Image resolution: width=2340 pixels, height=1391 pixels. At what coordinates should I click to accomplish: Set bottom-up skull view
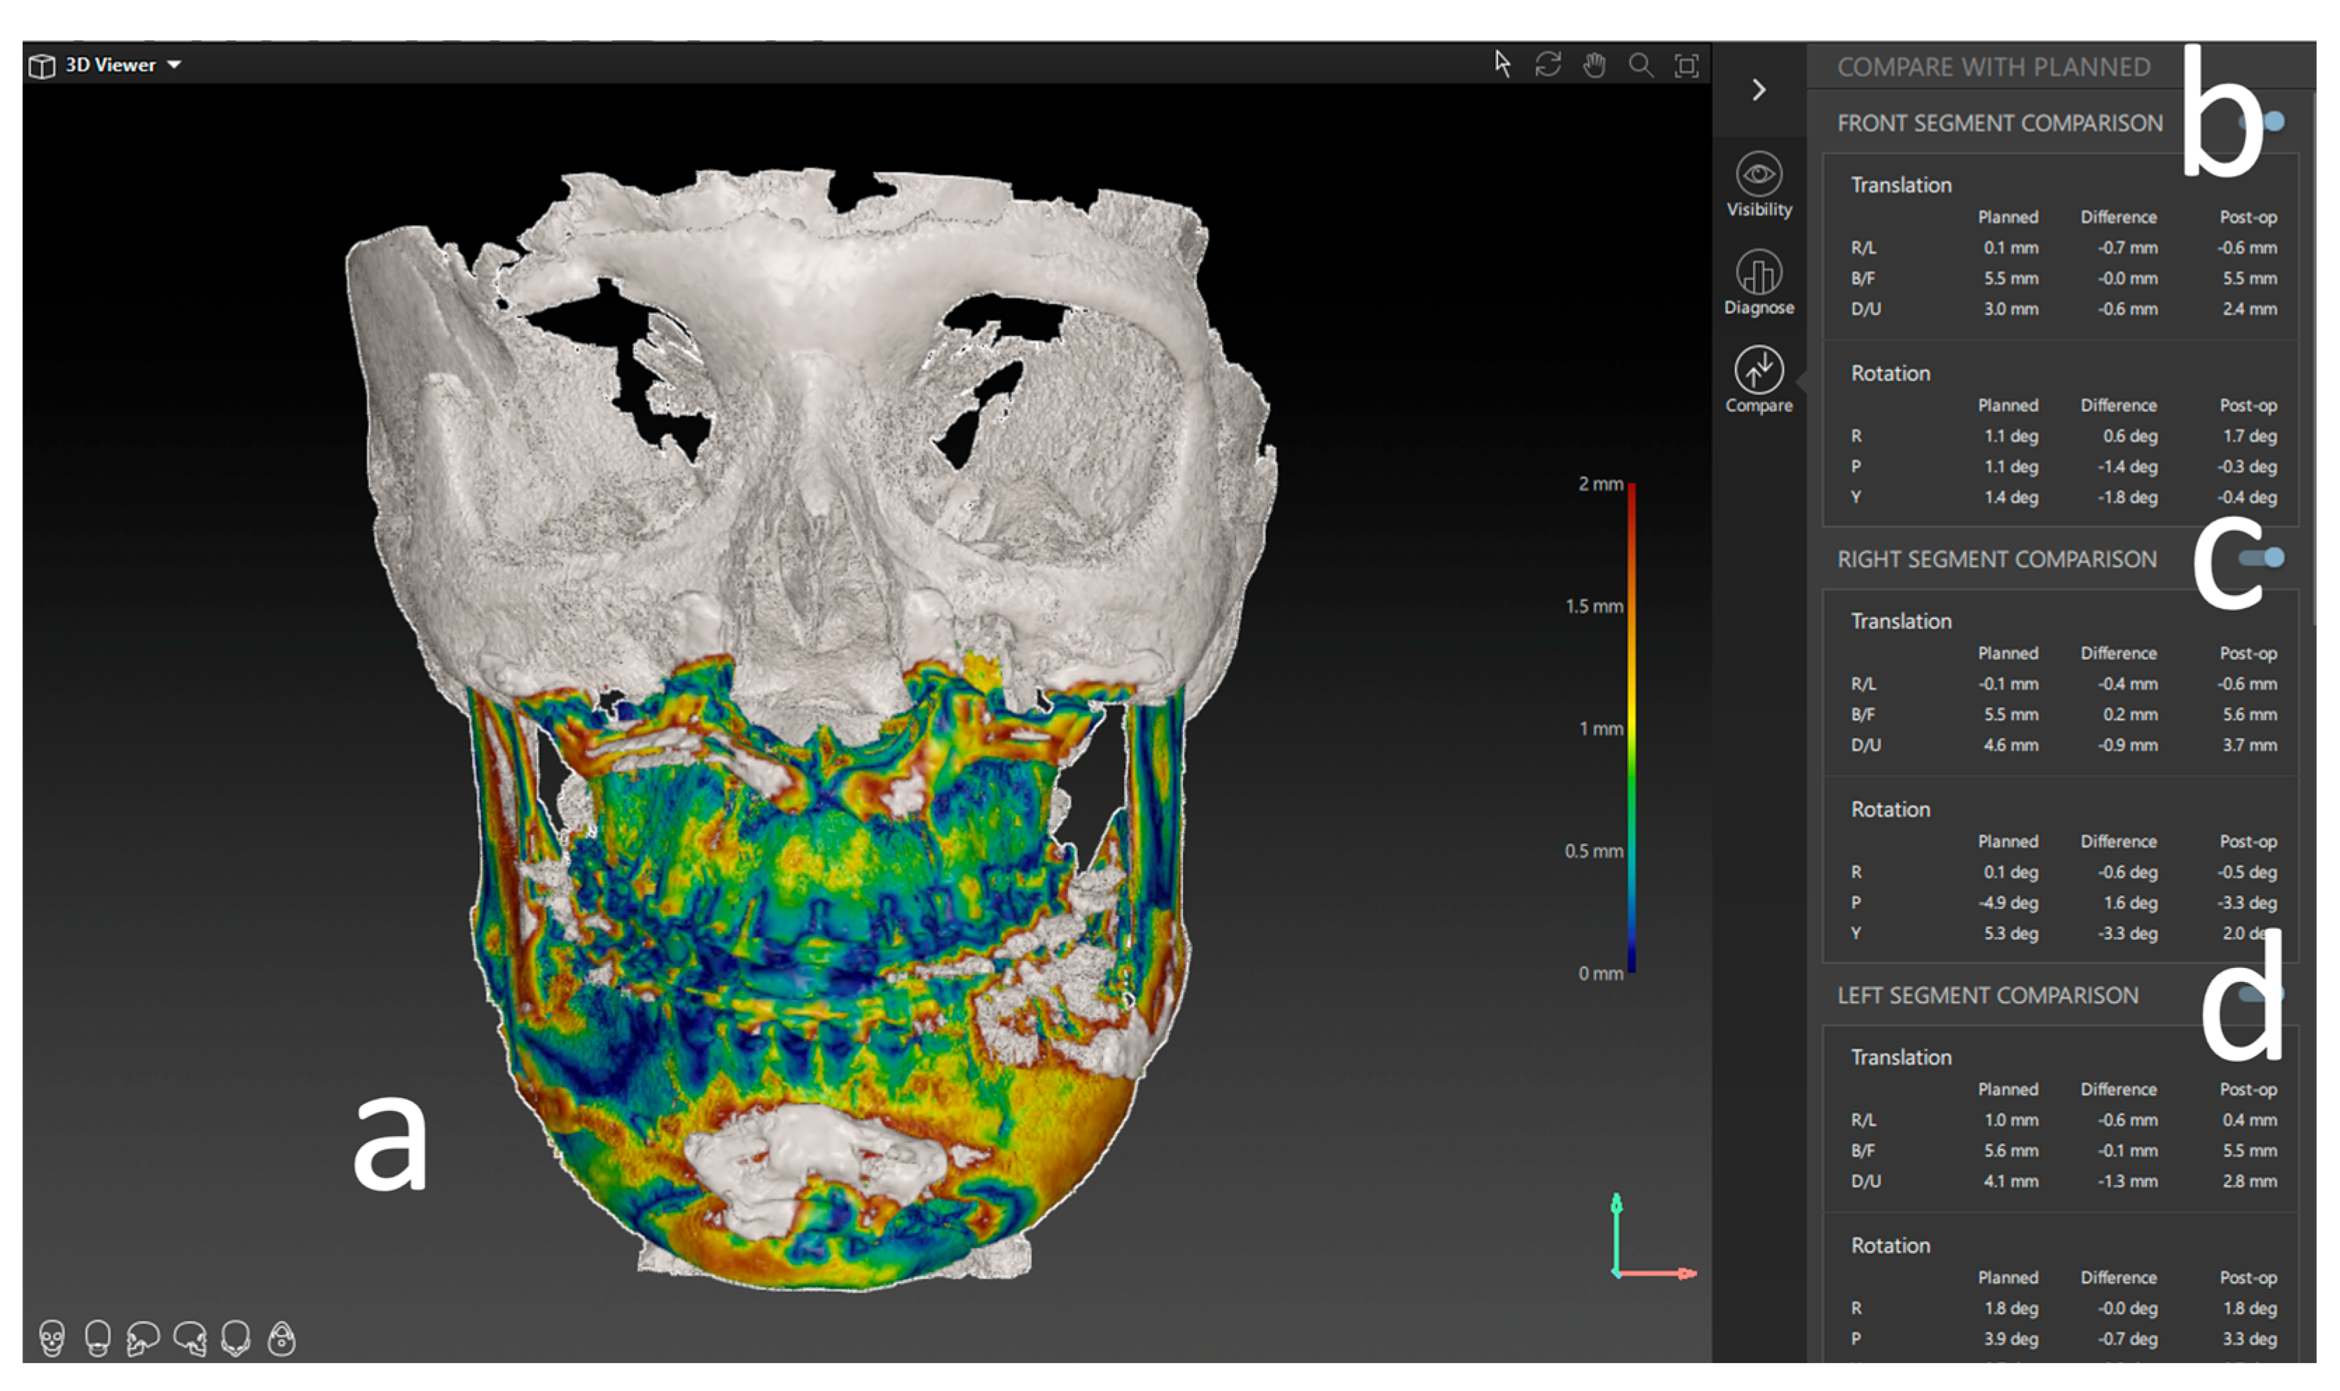pos(281,1338)
